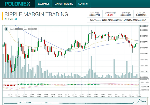Screen dimensions: 150x105
Task: Click the Jul 16 18:00 time axis label
Action: [46, 95]
